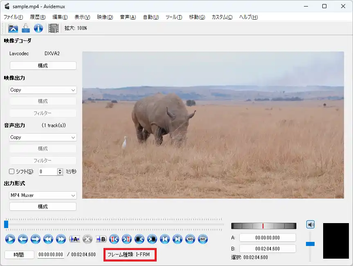Click the 時間 button

coord(19,255)
